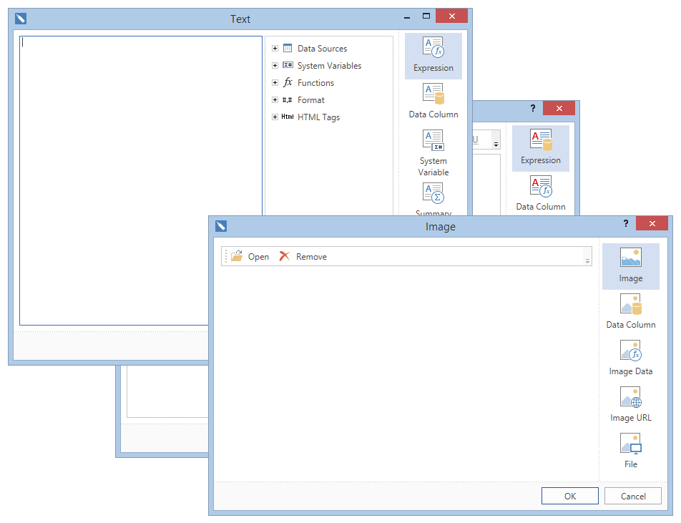Viewport: 681px width, 523px height.
Task: Click Data Sources table icon in tree
Action: pyautogui.click(x=288, y=48)
